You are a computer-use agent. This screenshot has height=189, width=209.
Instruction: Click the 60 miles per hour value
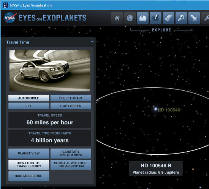(x=50, y=122)
